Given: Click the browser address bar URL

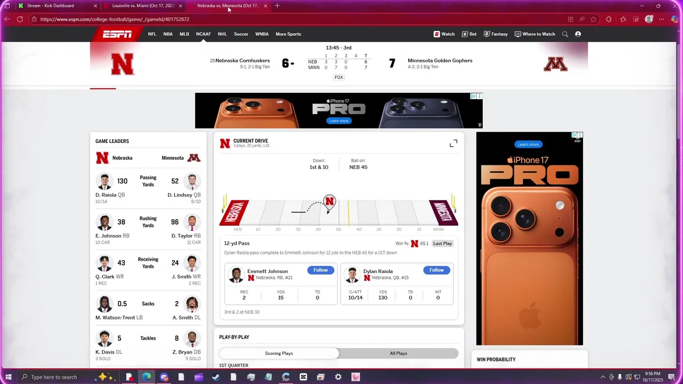Looking at the screenshot, I should pyautogui.click(x=115, y=19).
